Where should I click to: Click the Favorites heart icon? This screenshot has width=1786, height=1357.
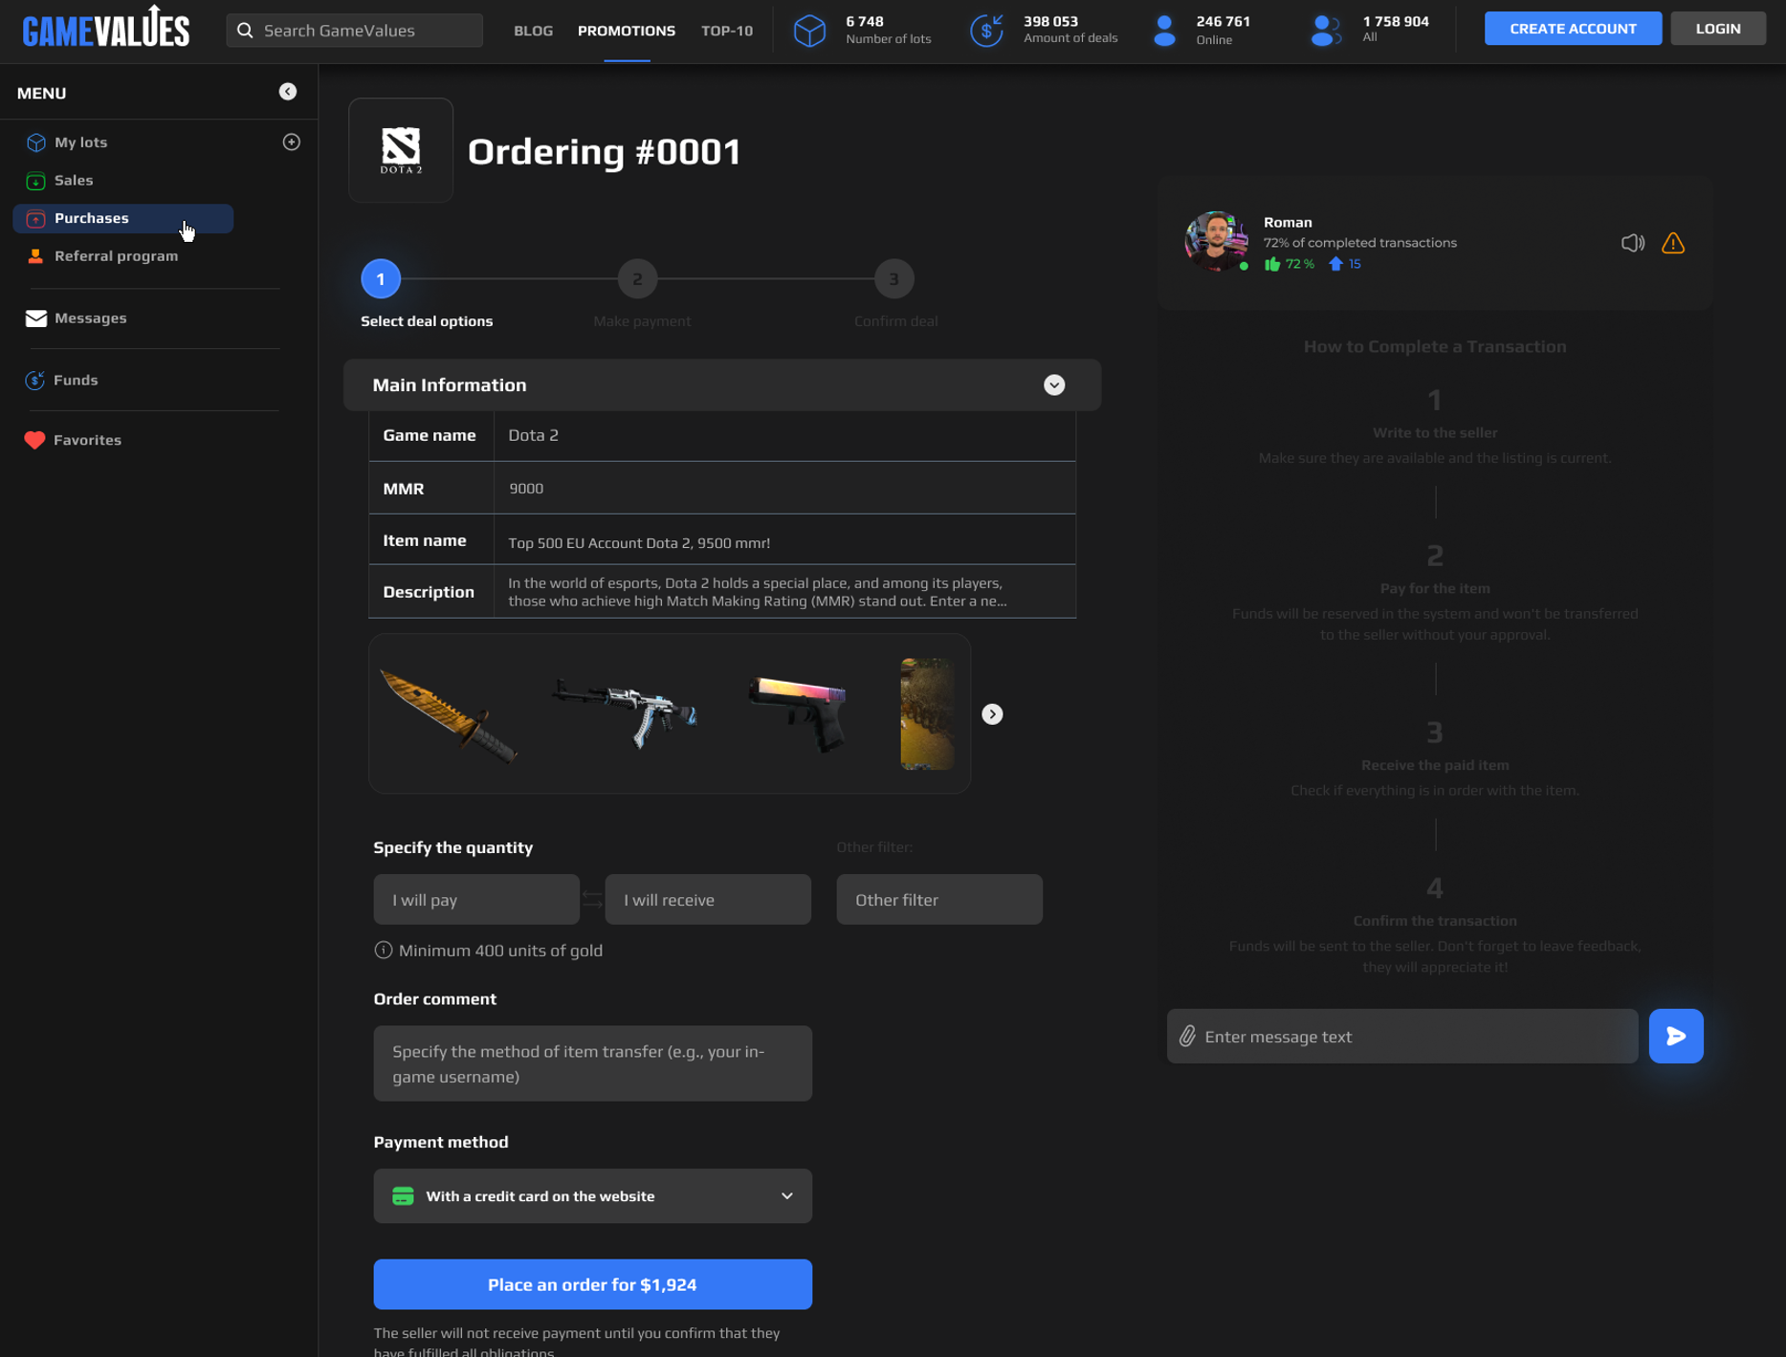click(x=34, y=440)
